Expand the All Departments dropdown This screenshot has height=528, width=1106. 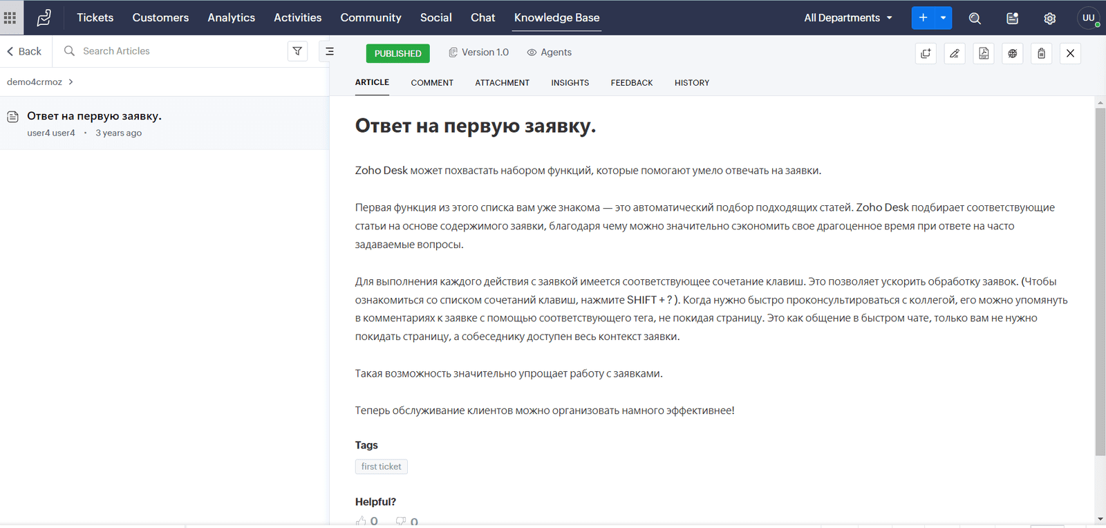847,18
